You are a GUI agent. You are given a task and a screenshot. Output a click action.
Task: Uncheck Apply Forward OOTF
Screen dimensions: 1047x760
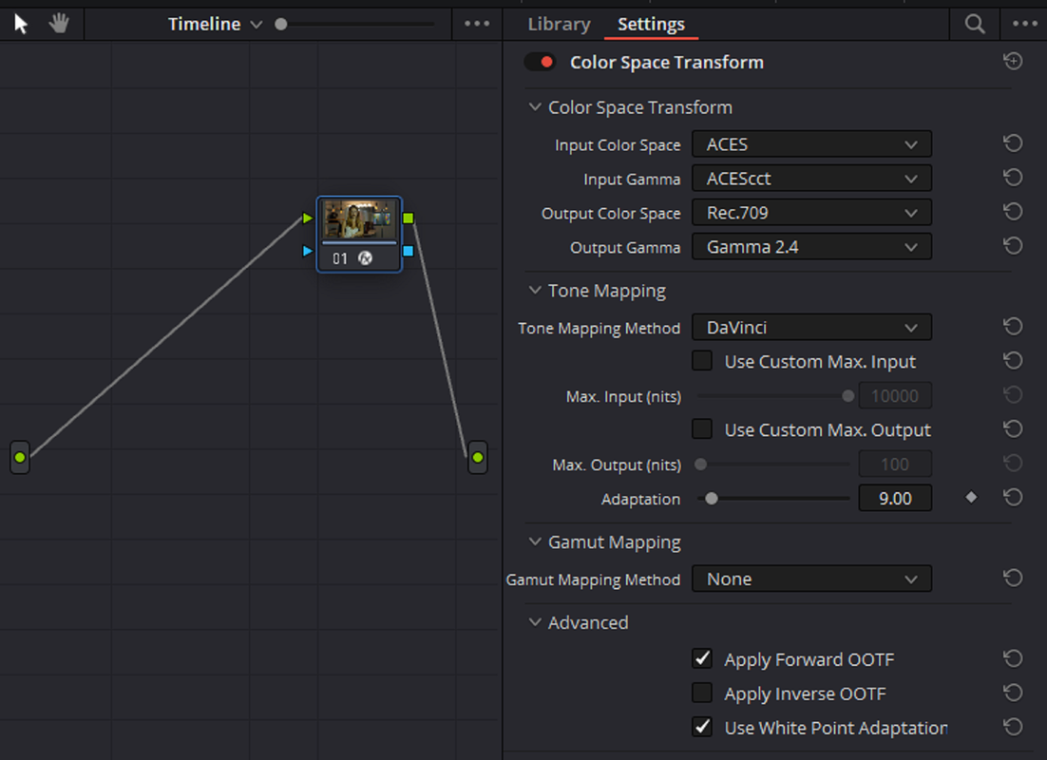(702, 659)
